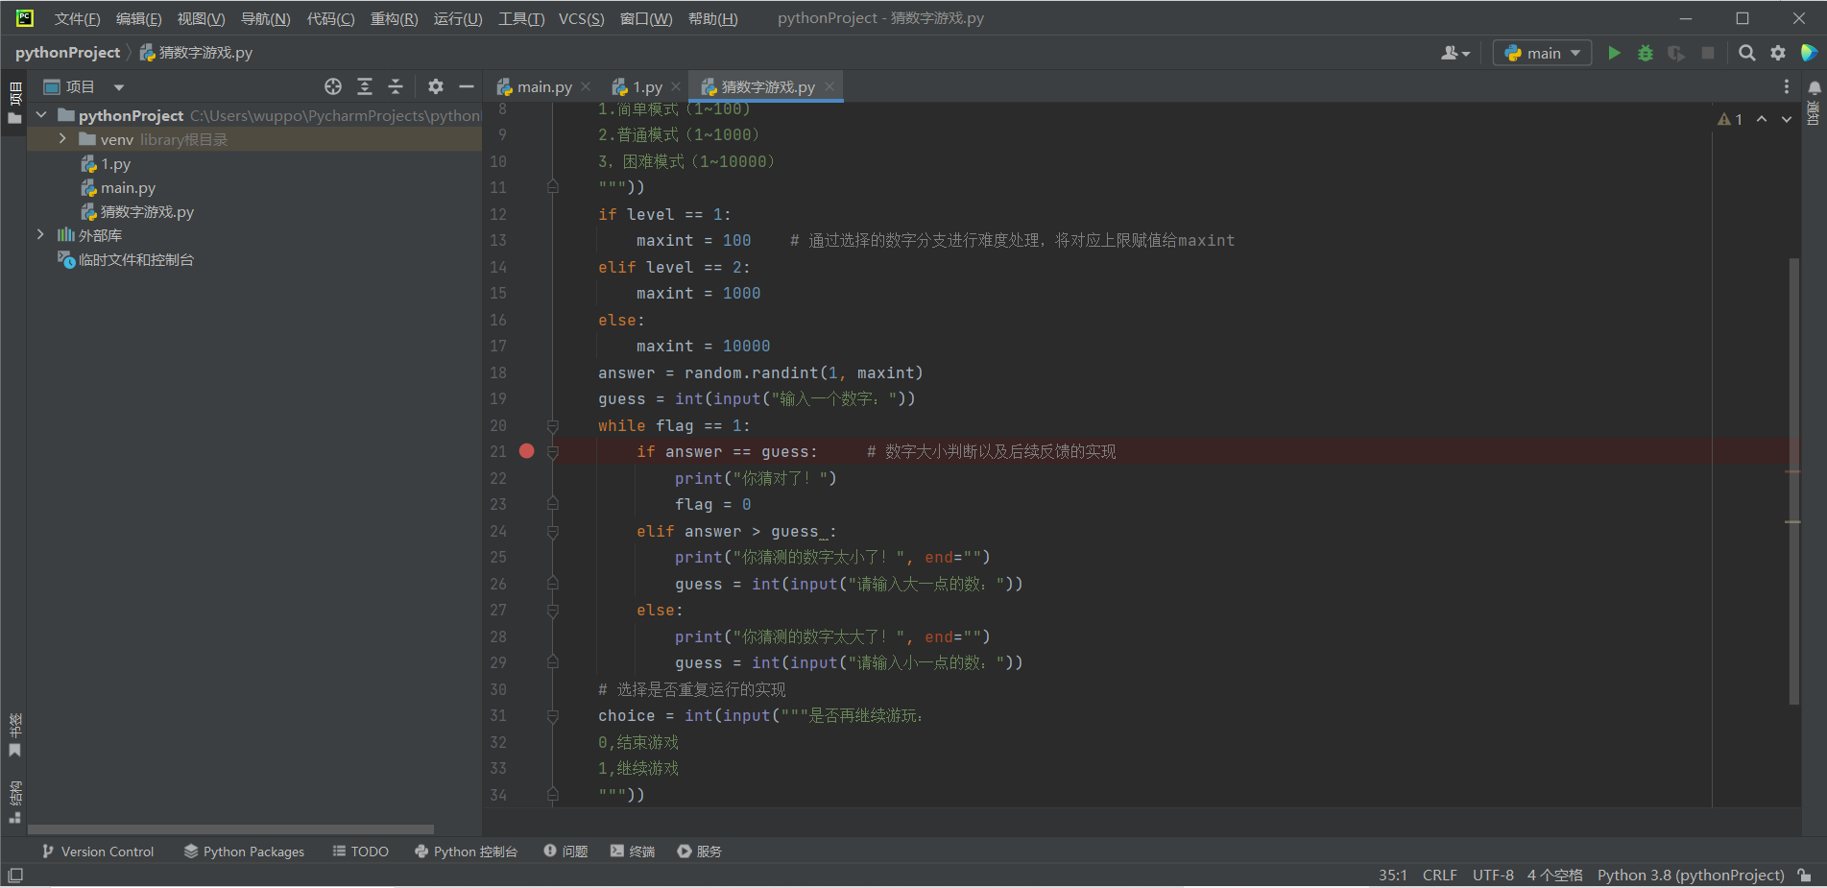Expand all items in Project panel
This screenshot has height=888, width=1827.
pyautogui.click(x=365, y=86)
